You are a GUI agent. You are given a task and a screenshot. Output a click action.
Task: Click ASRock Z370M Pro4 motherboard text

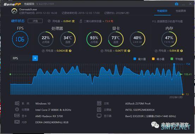click(138, 104)
